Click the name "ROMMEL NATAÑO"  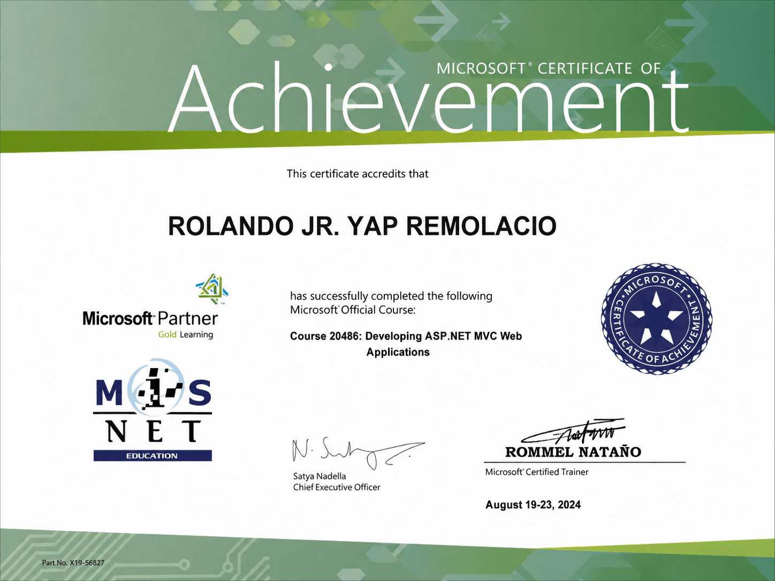(x=573, y=452)
